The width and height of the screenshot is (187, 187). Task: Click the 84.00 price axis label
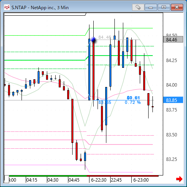point(172,85)
